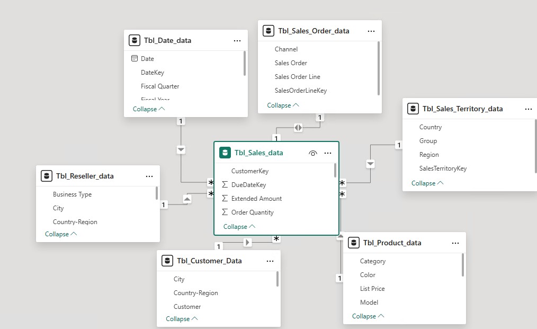Click the Tbl_Sales_Order_data scrollbar
This screenshot has width=537, height=329.
pos(379,68)
